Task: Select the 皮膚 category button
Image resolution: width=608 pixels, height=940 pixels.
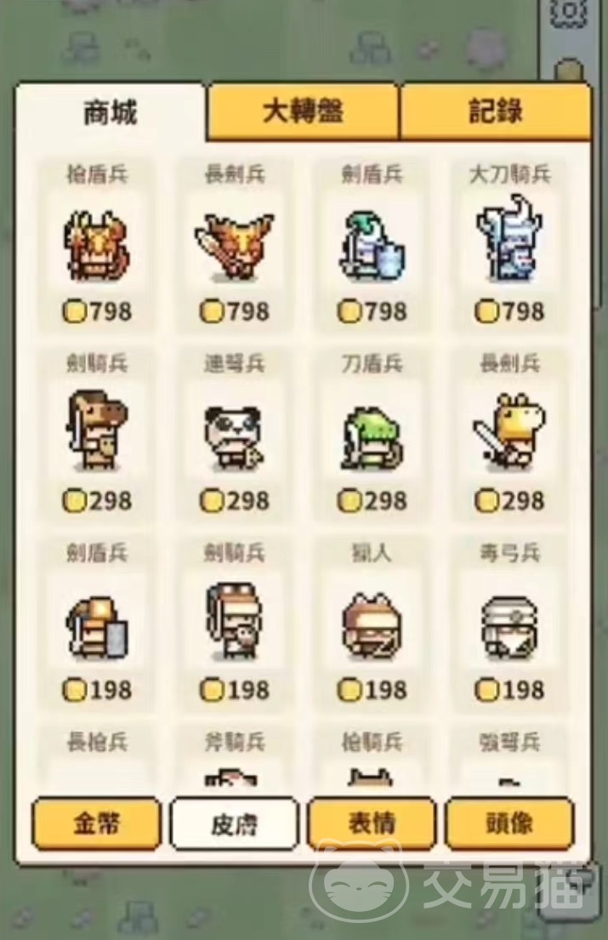Action: (234, 823)
